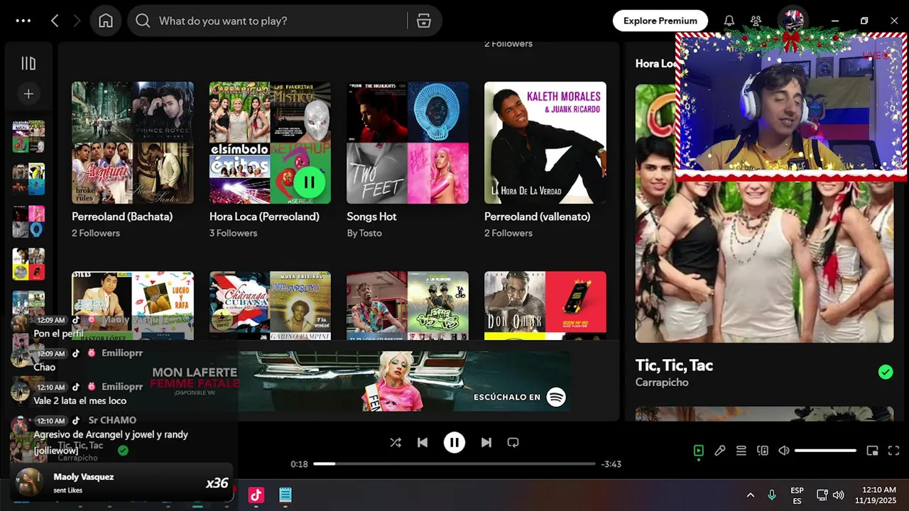Click the network tray icon
This screenshot has width=909, height=511.
point(822,495)
